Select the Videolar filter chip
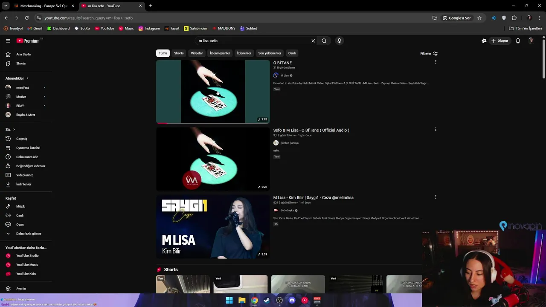The width and height of the screenshot is (546, 307). (197, 53)
